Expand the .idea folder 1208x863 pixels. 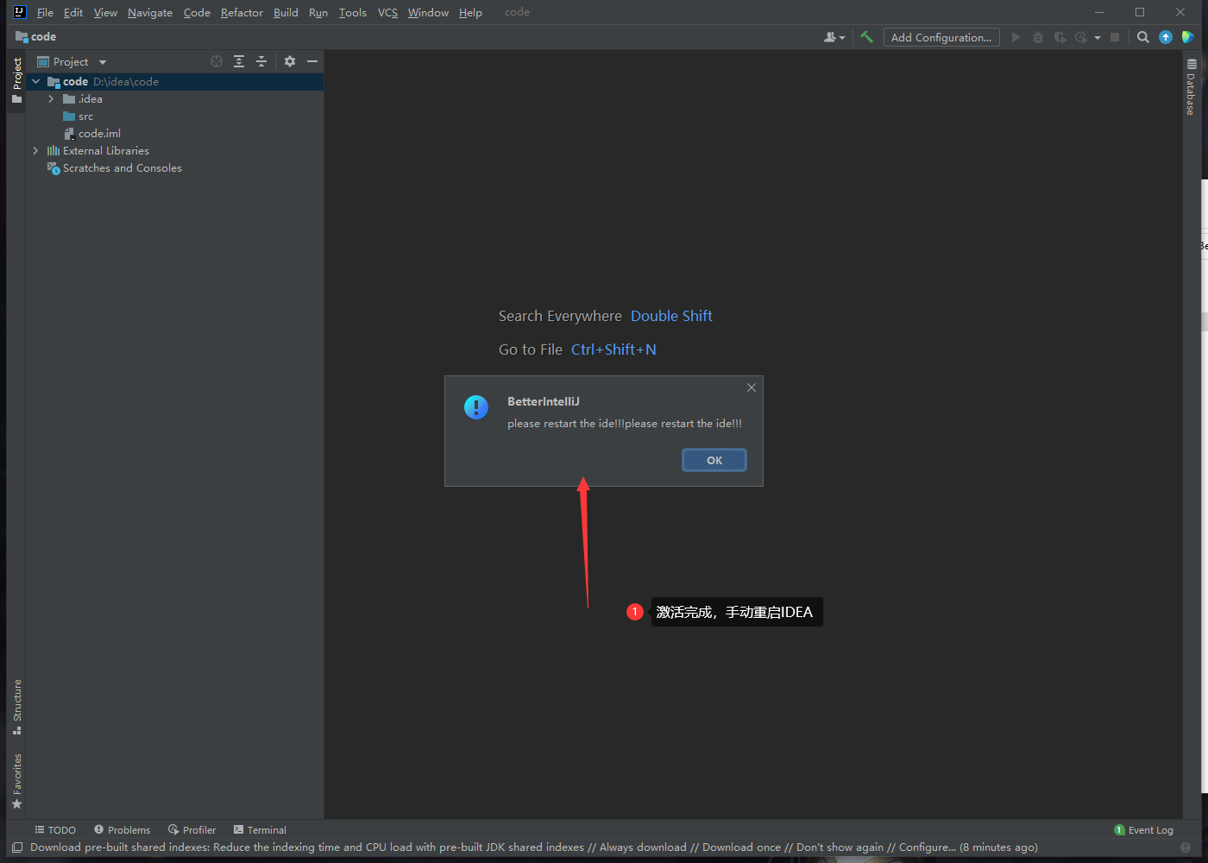coord(51,99)
